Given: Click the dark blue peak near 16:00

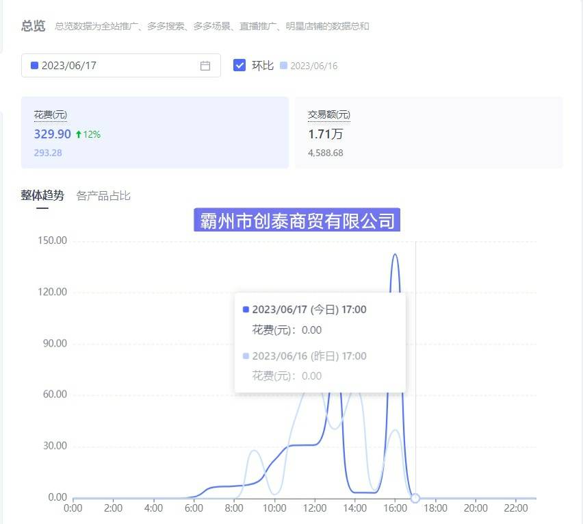Looking at the screenshot, I should pyautogui.click(x=395, y=255).
